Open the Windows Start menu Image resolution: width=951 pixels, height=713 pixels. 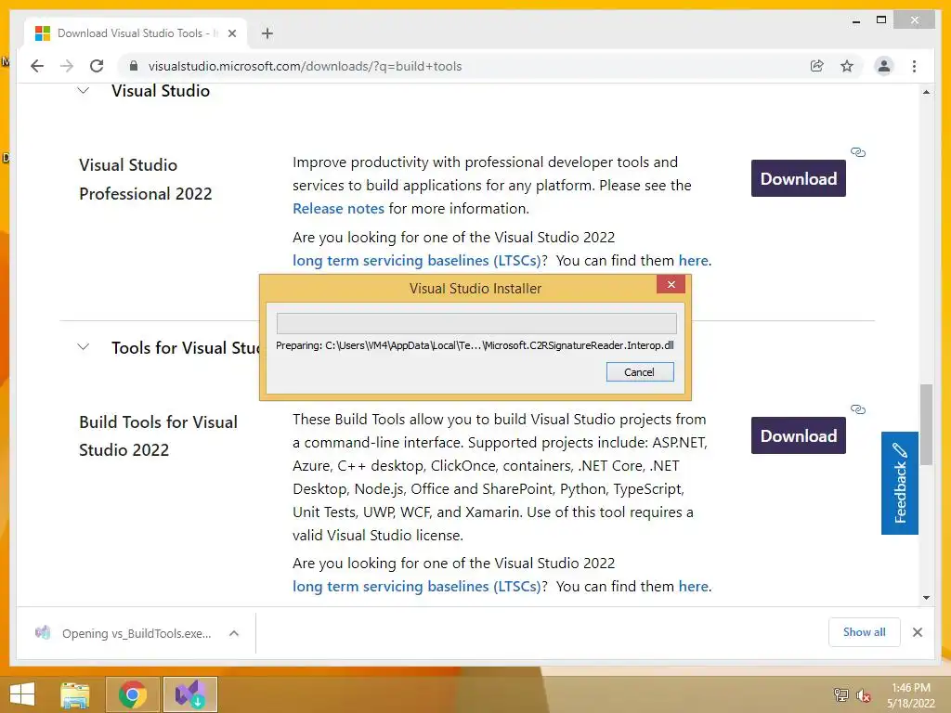(22, 694)
